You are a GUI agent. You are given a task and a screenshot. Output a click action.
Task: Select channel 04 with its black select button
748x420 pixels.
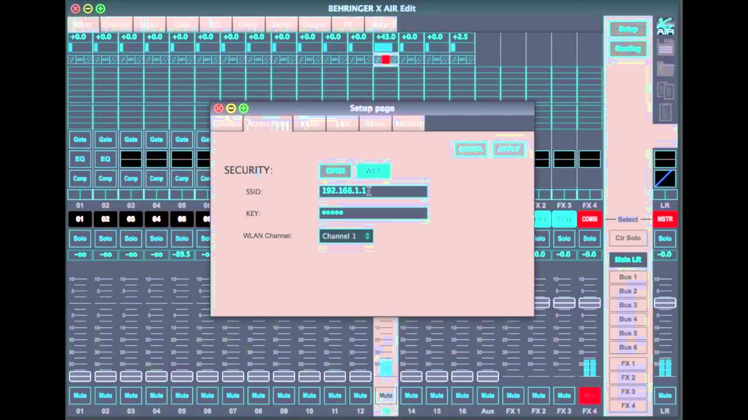(x=156, y=219)
